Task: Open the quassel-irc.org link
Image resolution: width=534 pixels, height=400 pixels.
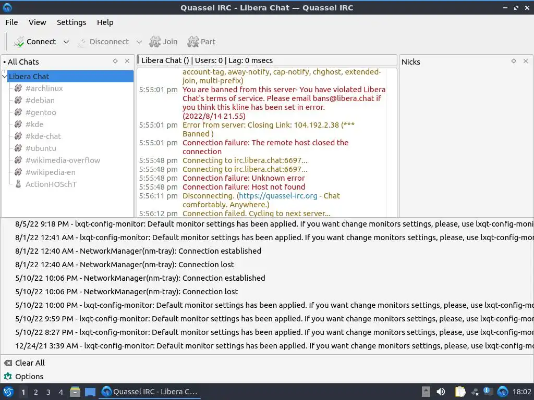Action: point(278,196)
